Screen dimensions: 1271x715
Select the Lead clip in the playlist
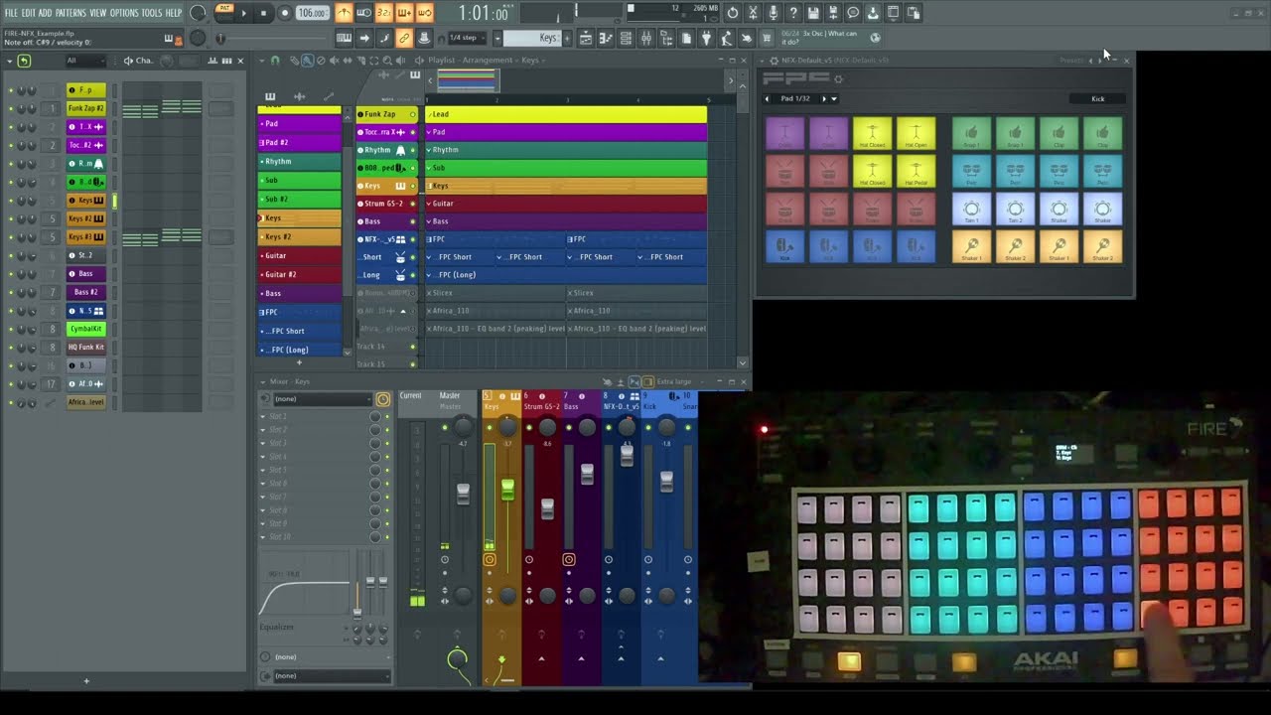point(566,114)
